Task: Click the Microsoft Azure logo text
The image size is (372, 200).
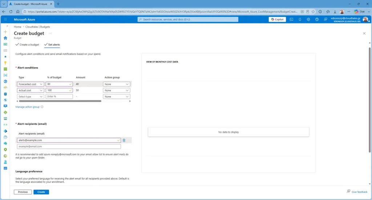Action: point(24,20)
